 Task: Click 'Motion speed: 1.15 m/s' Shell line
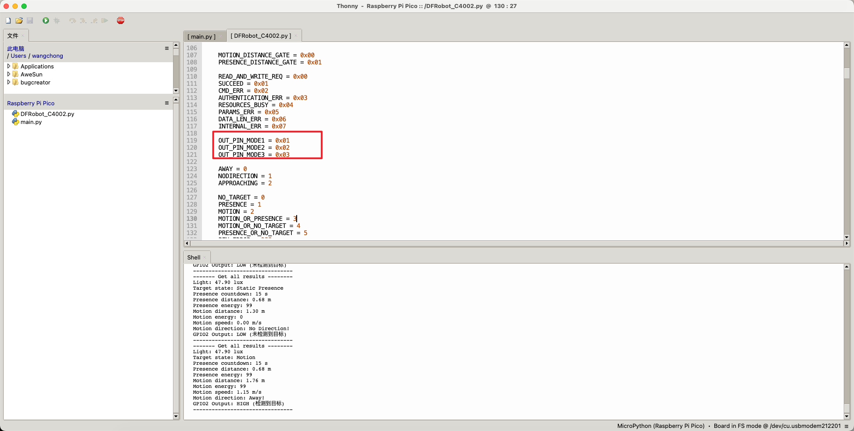pyautogui.click(x=227, y=392)
